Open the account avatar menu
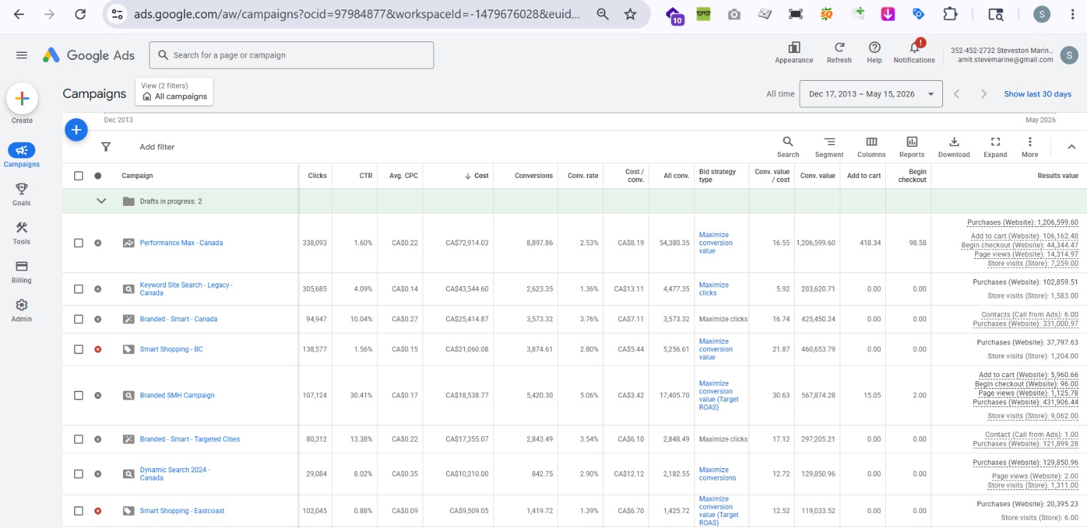 click(x=1069, y=55)
